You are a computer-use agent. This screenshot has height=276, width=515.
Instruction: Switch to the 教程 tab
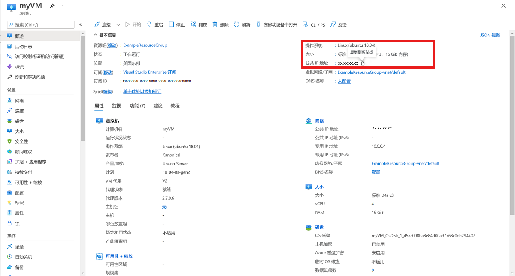pyautogui.click(x=175, y=106)
